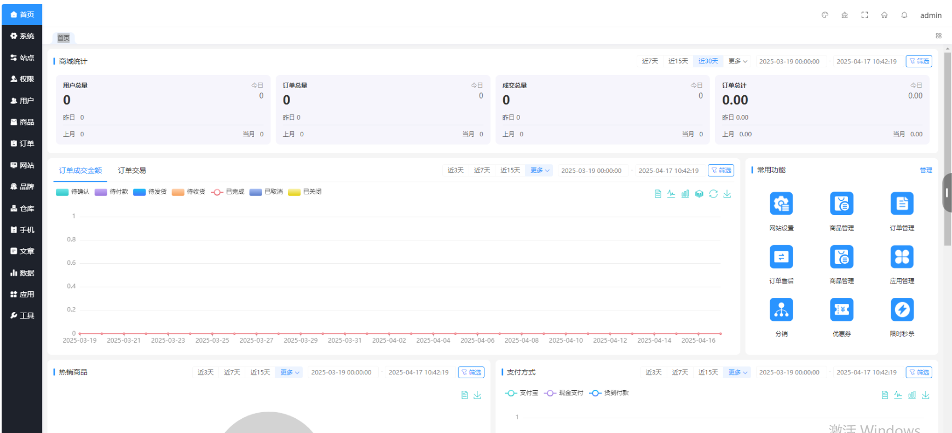The width and height of the screenshot is (952, 433).
Task: Download order chart as image icon
Action: pos(727,194)
